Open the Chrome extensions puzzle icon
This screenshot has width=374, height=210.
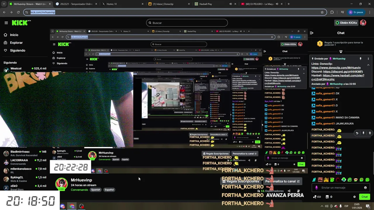(332, 12)
